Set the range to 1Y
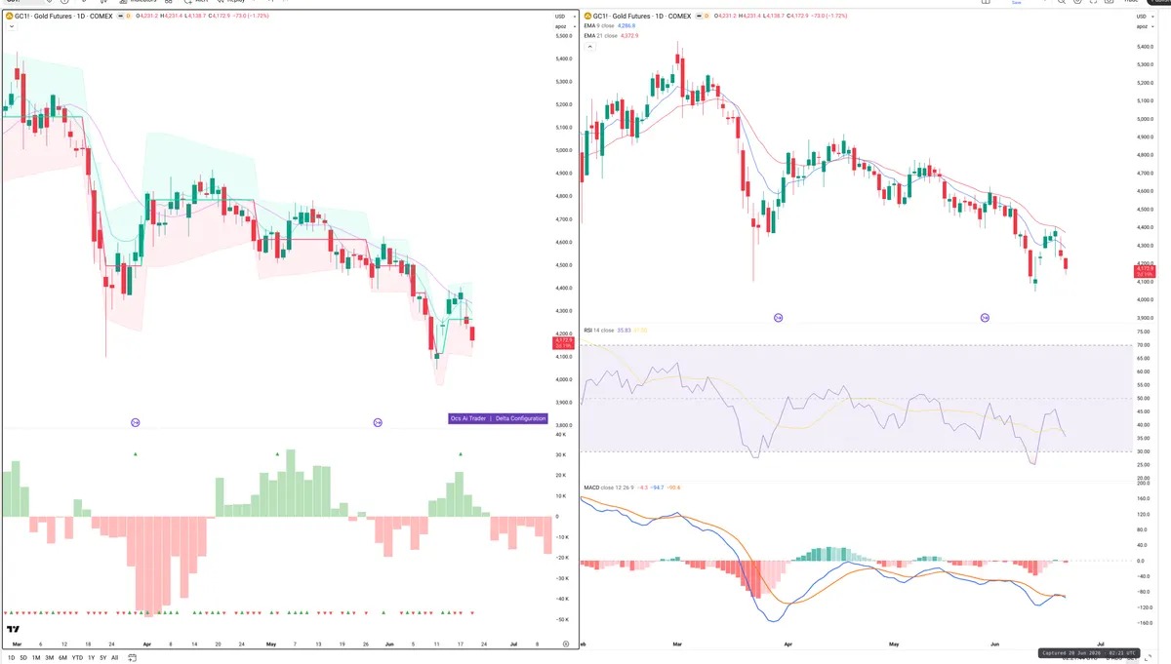1171x664 pixels. coord(91,657)
